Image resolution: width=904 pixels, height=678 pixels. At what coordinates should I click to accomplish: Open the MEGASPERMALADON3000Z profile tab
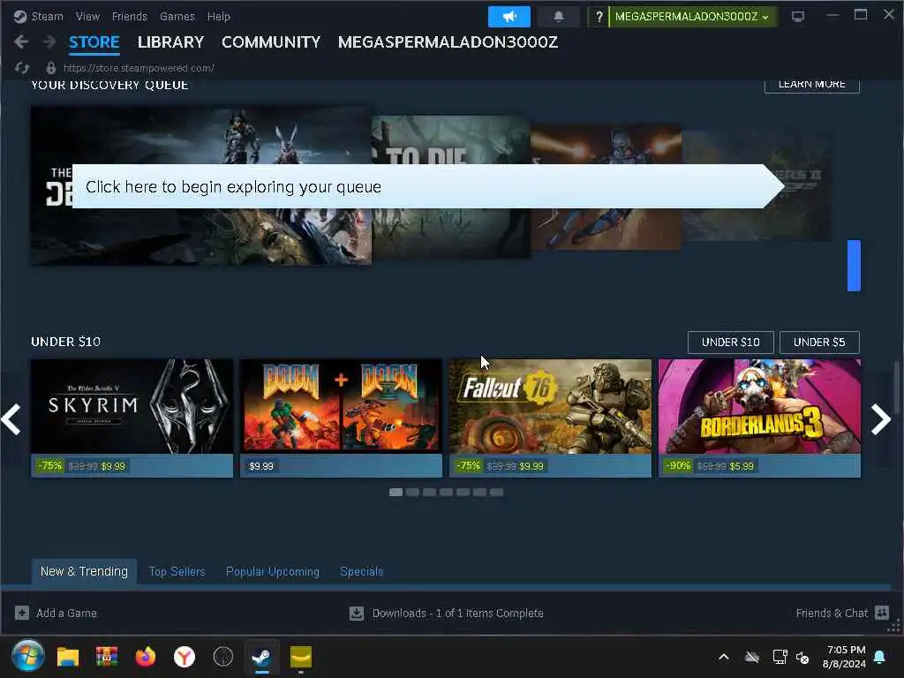click(x=448, y=42)
